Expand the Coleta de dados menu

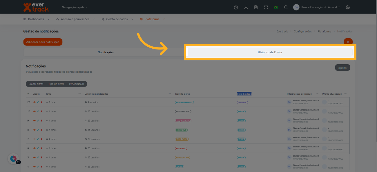[x=117, y=19]
